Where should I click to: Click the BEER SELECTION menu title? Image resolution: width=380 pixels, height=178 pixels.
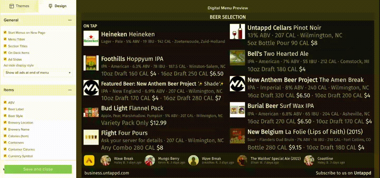(x=228, y=17)
